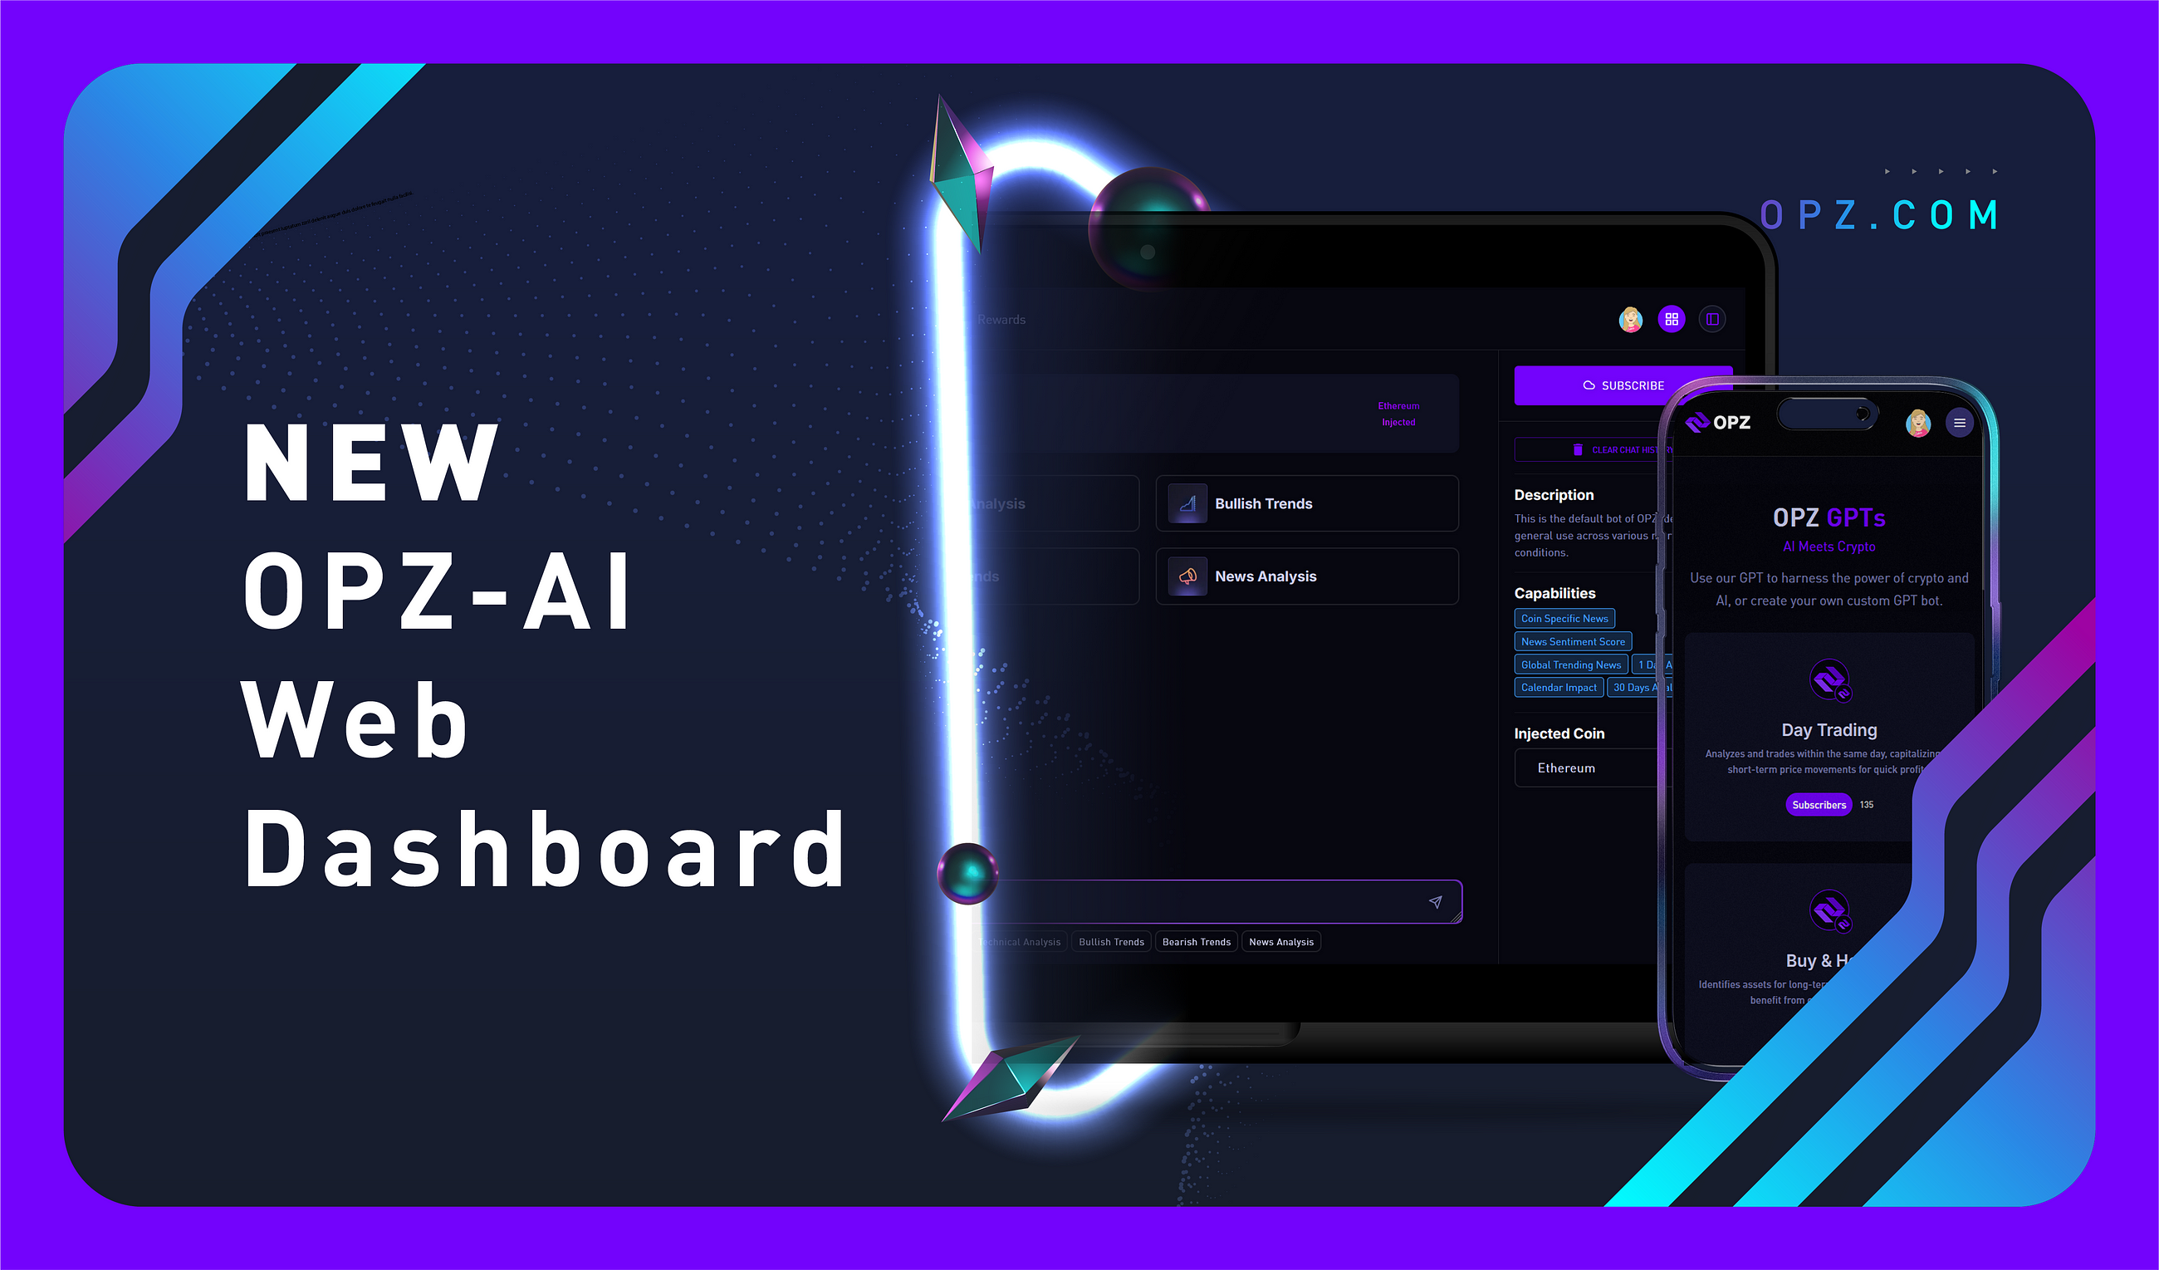Click the News Sentiment Score tag

click(x=1576, y=641)
